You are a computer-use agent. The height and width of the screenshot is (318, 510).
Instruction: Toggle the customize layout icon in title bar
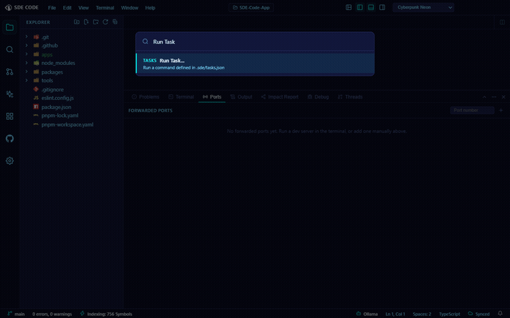(349, 7)
